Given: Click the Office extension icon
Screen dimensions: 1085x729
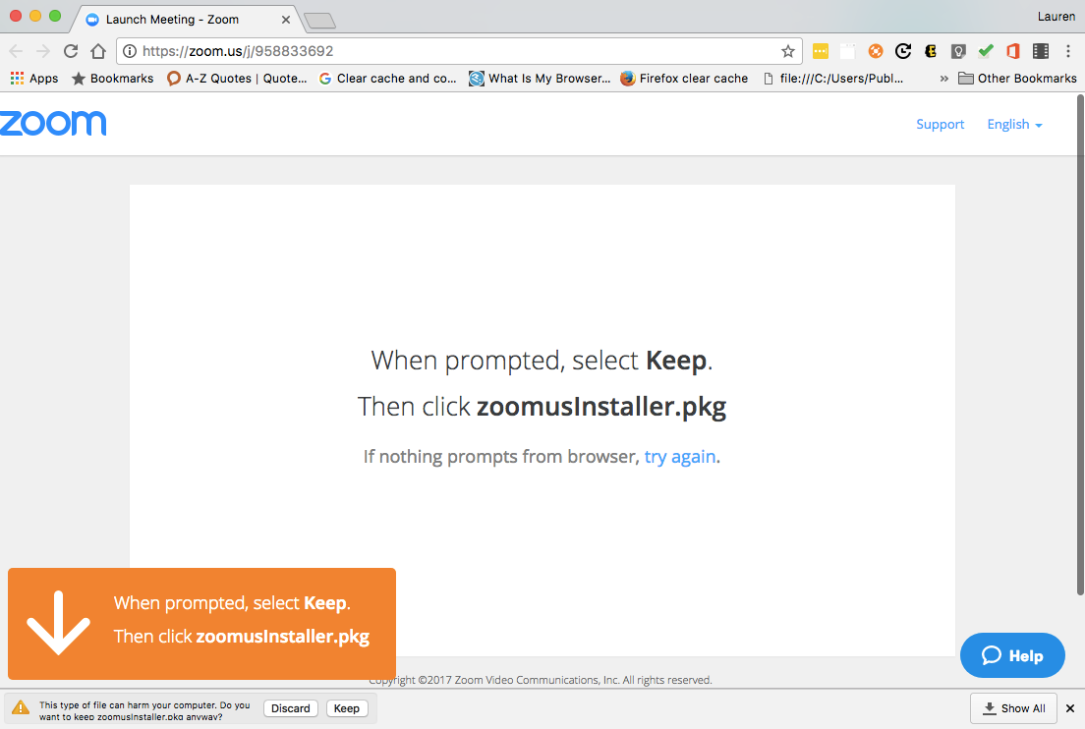Looking at the screenshot, I should point(1013,51).
